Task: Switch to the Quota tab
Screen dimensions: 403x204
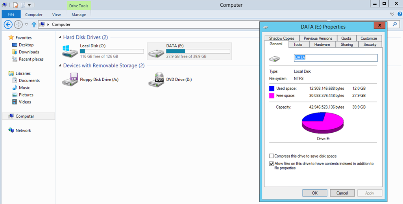Action: click(x=346, y=38)
